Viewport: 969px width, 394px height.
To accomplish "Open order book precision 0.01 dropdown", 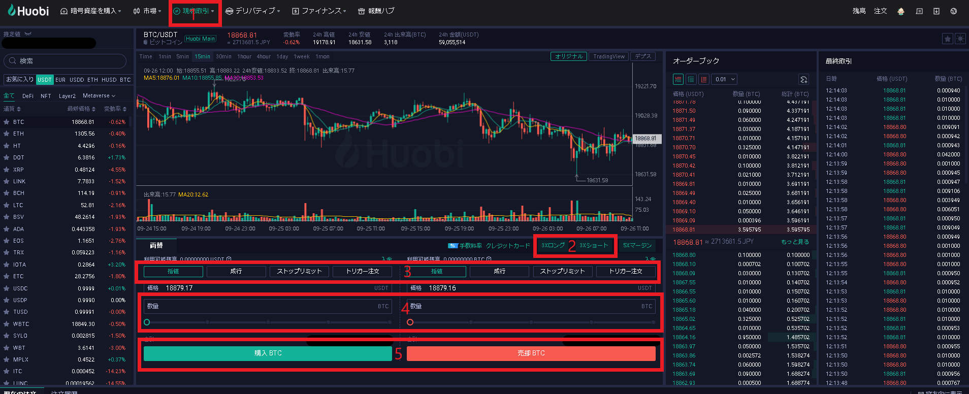I will point(724,79).
